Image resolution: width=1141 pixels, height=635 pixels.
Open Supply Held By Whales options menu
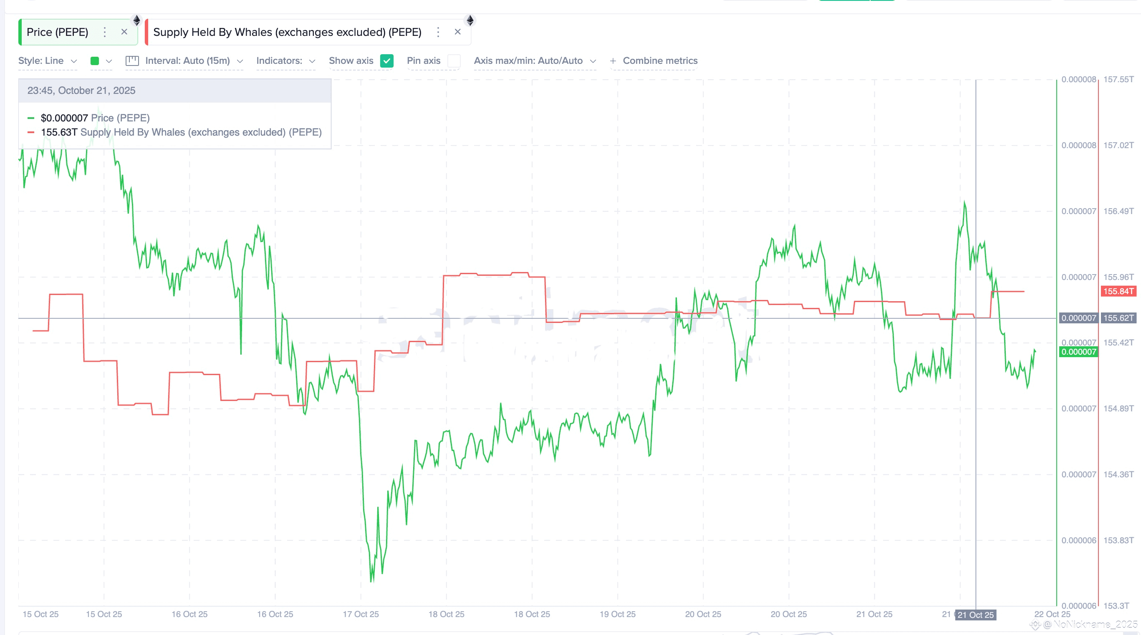[x=438, y=32]
